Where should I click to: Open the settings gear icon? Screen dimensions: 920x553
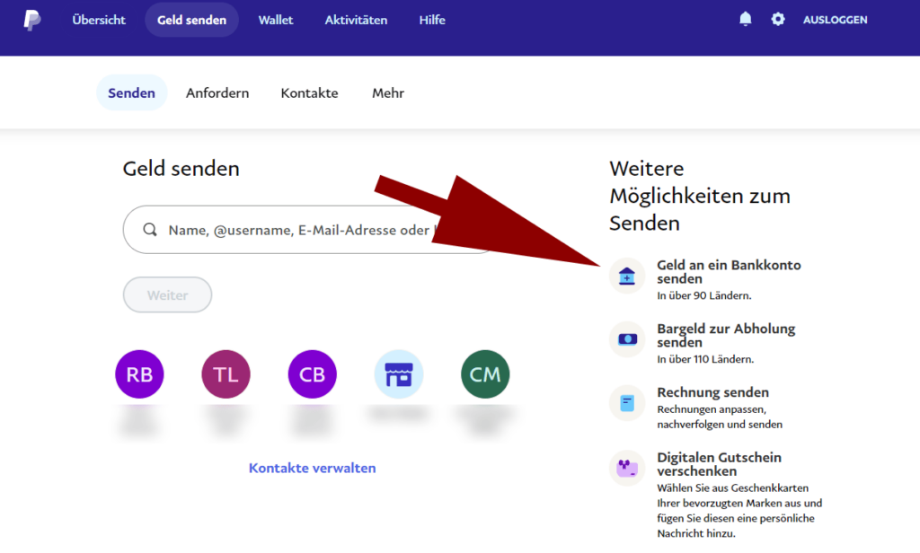778,20
